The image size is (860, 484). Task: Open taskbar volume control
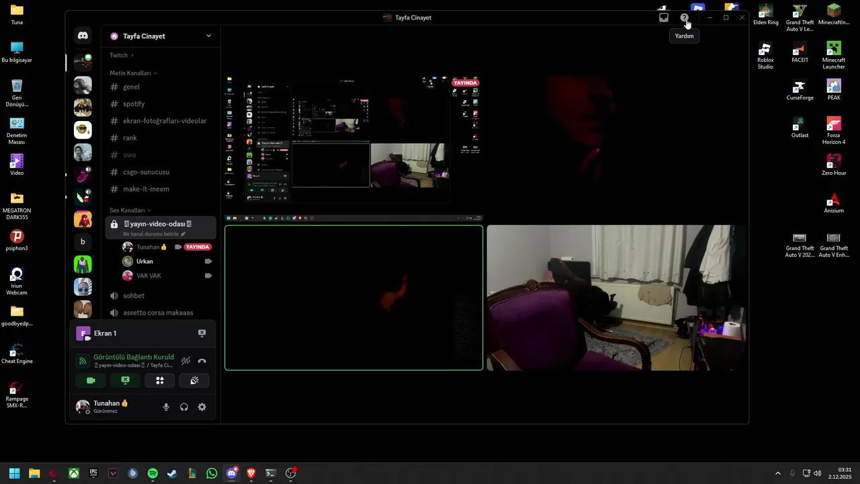click(818, 473)
